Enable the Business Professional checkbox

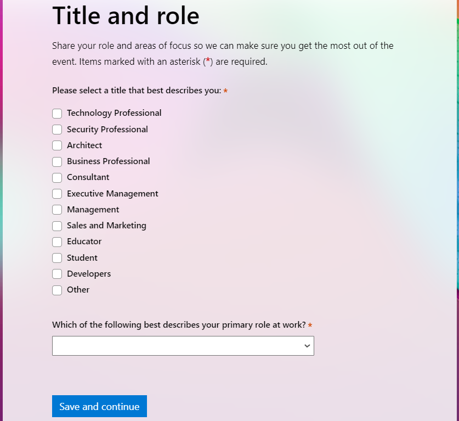[57, 161]
